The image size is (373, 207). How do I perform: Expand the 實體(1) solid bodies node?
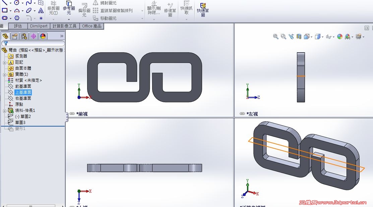coord(4,75)
